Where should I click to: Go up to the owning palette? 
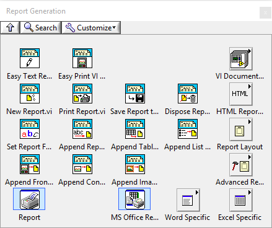coord(10,27)
